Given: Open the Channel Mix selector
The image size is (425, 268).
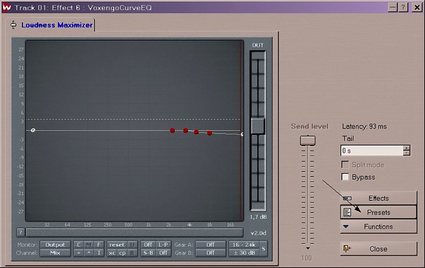Looking at the screenshot, I should 55,253.
